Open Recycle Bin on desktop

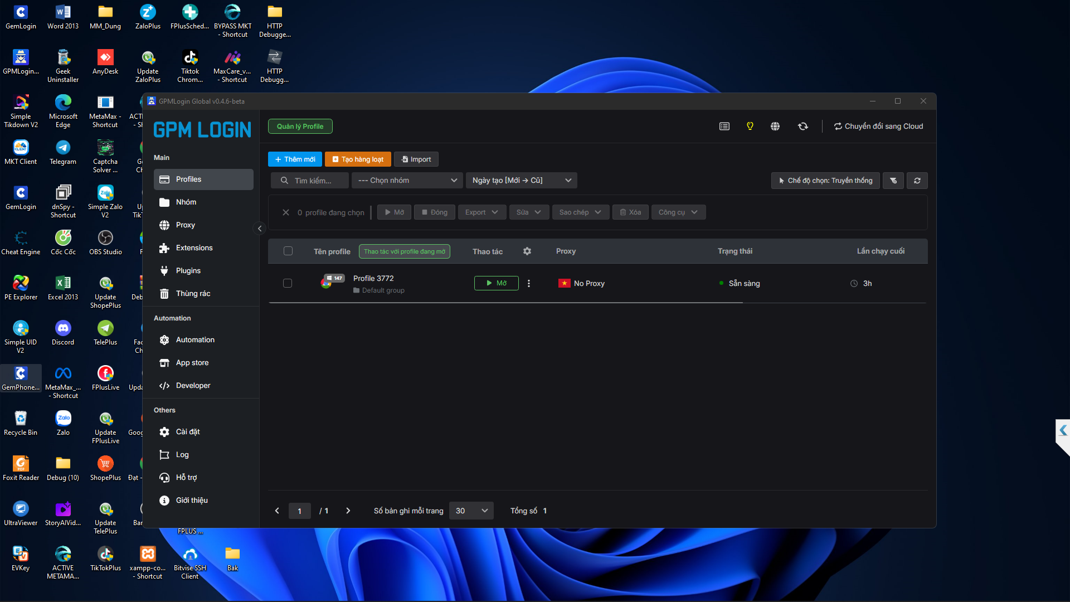(x=21, y=423)
